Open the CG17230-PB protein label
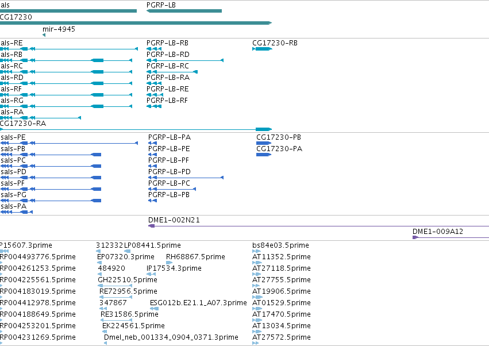 tap(279, 137)
